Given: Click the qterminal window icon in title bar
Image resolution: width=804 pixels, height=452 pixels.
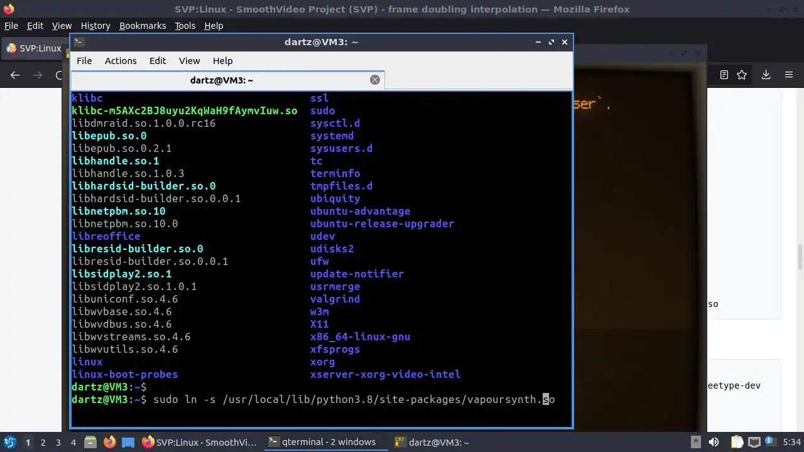Looking at the screenshot, I should (79, 42).
